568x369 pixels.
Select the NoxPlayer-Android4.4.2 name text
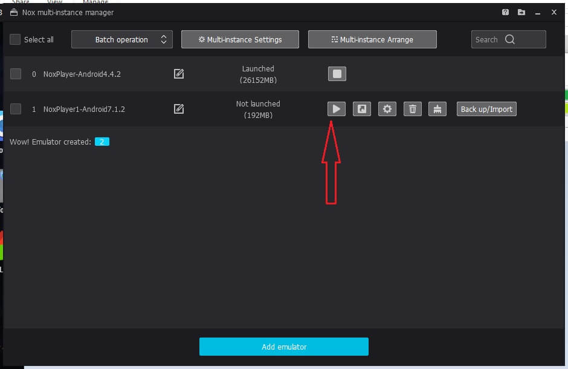pos(82,74)
